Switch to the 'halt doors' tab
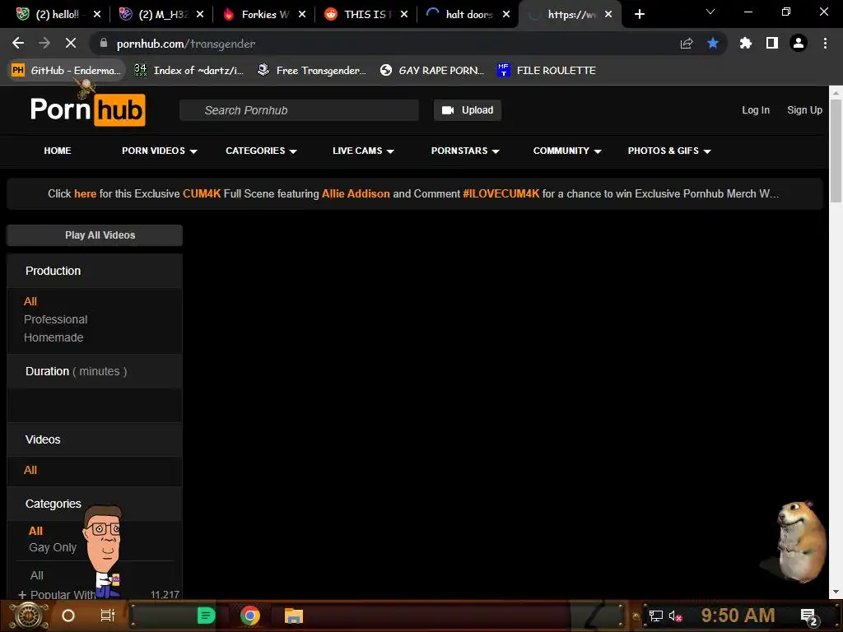This screenshot has height=632, width=843. pyautogui.click(x=467, y=15)
